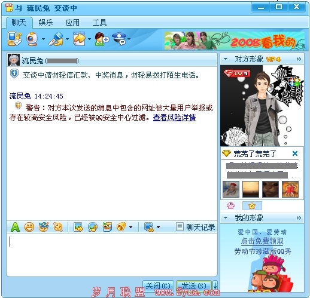
Task: Open the baby photo thumbnail
Action: pyautogui.click(x=231, y=189)
